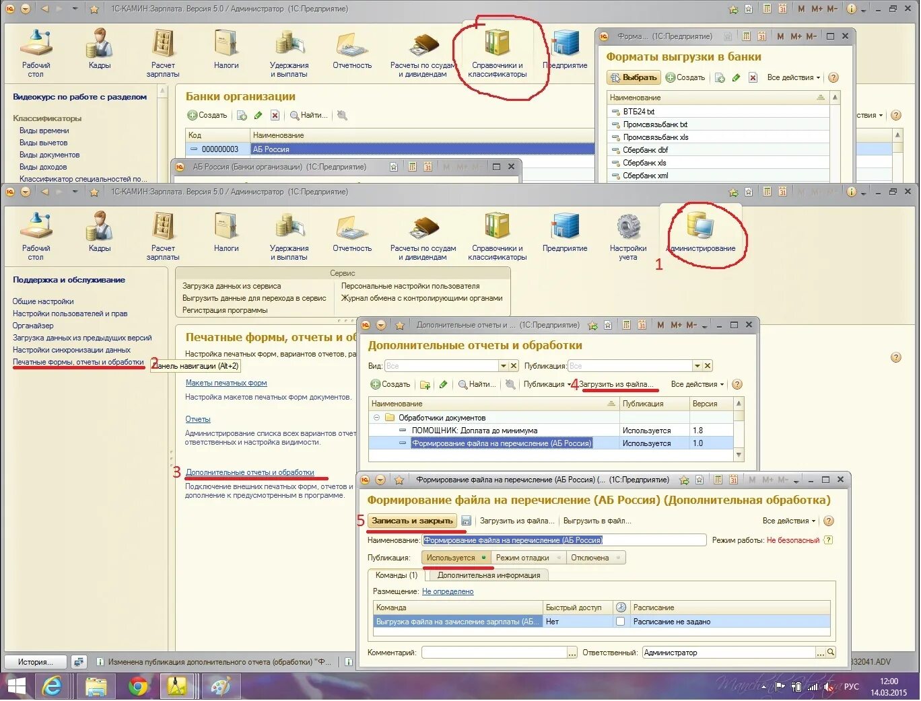Click favorites star in Формирование файла title bar

pos(399,480)
